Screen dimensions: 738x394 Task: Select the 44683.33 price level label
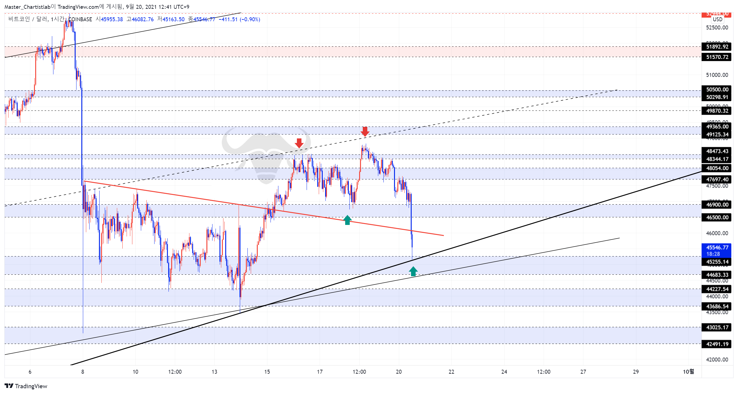point(717,275)
